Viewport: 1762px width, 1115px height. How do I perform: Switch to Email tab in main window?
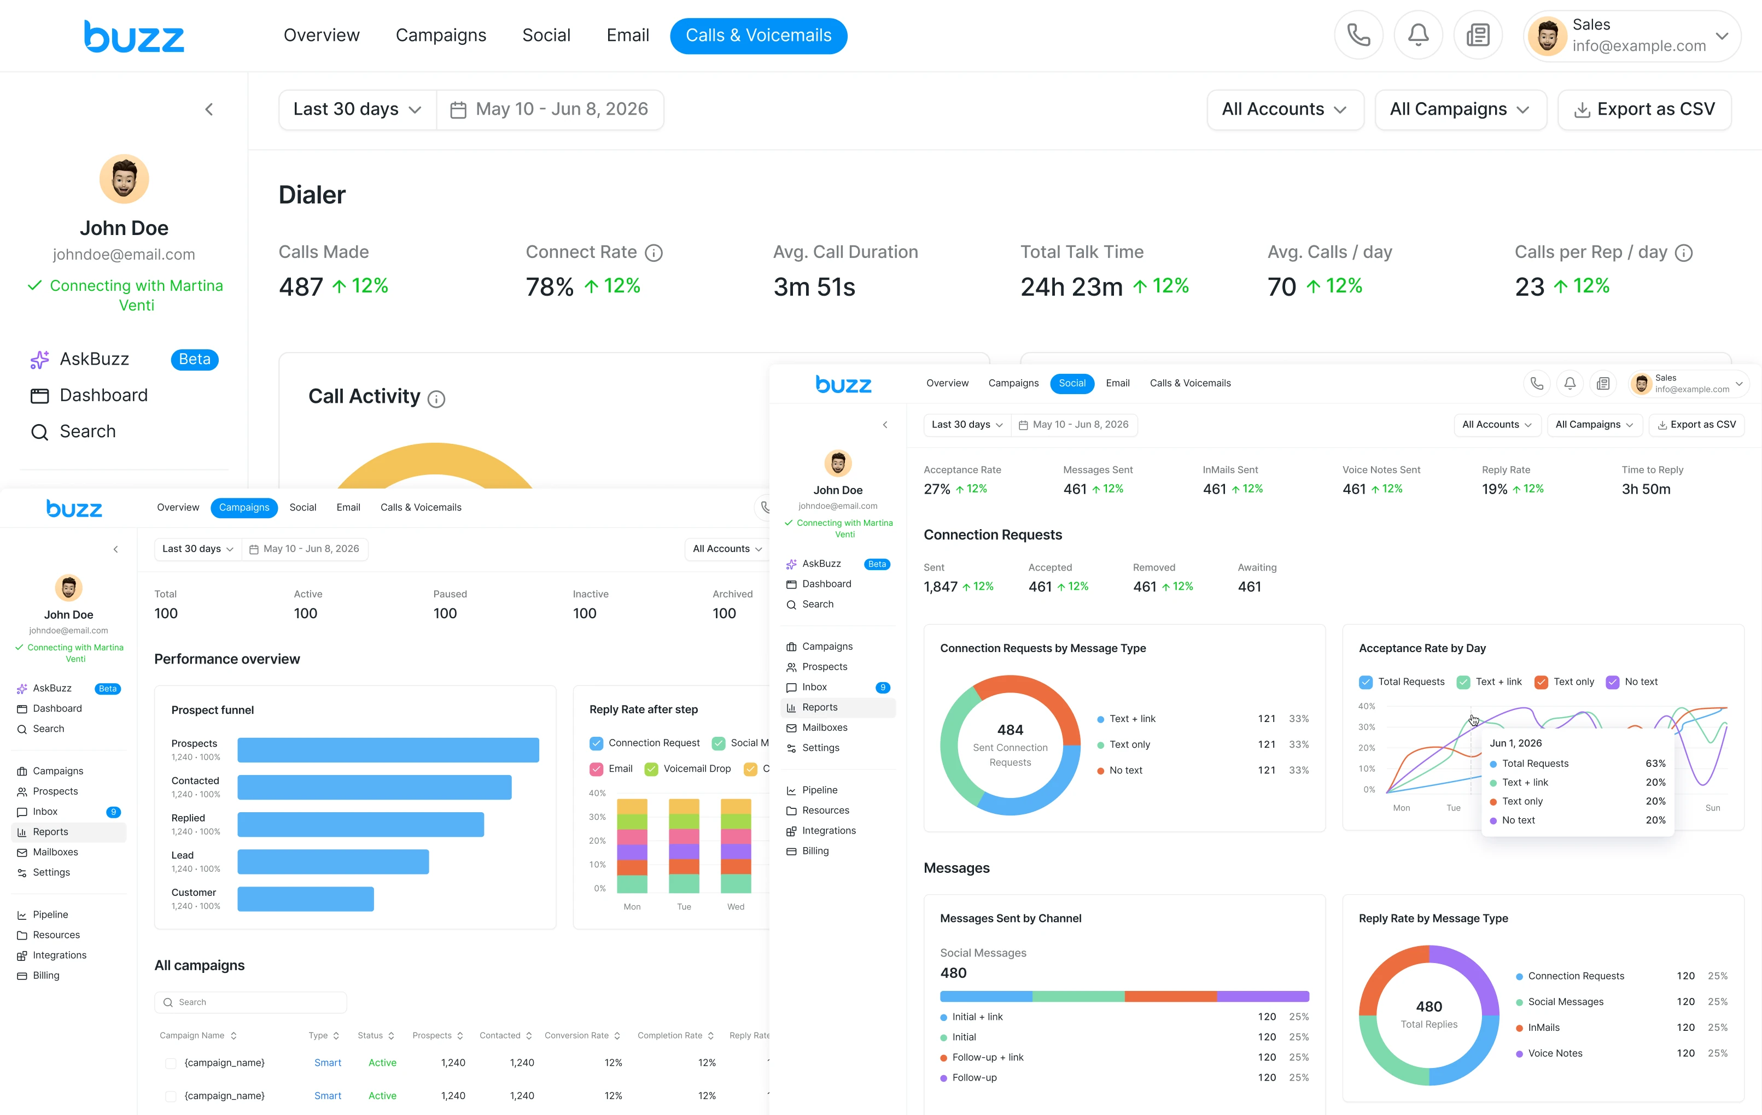[627, 35]
